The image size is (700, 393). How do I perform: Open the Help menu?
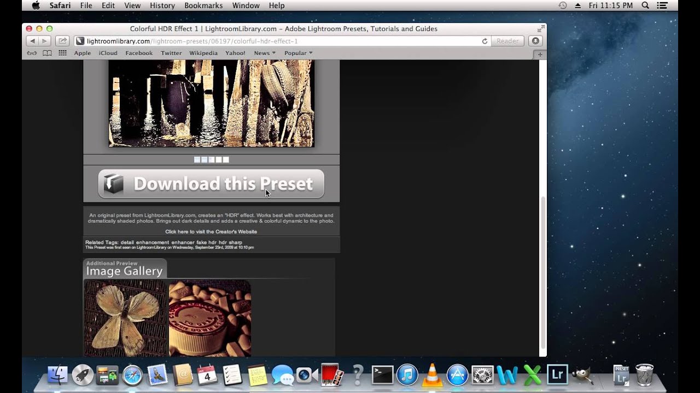coord(277,5)
